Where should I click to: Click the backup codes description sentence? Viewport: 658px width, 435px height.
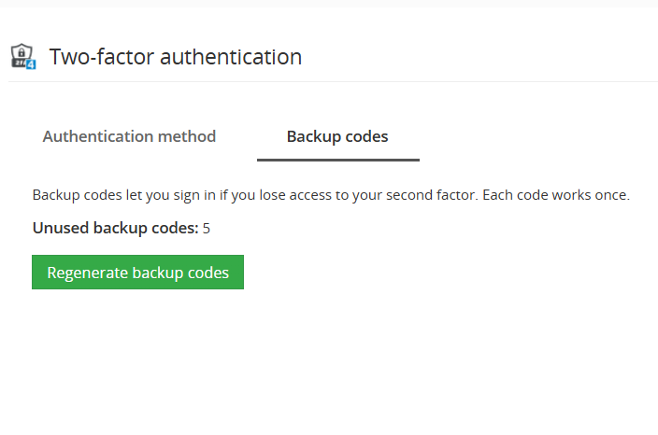coord(331,195)
